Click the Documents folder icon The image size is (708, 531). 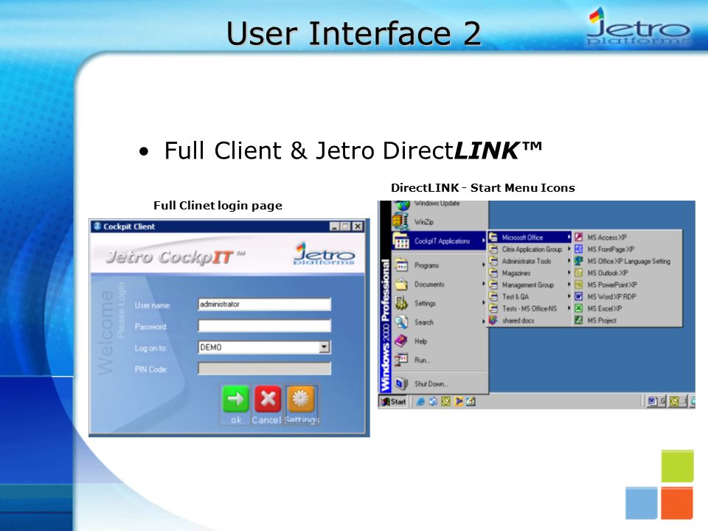[401, 284]
